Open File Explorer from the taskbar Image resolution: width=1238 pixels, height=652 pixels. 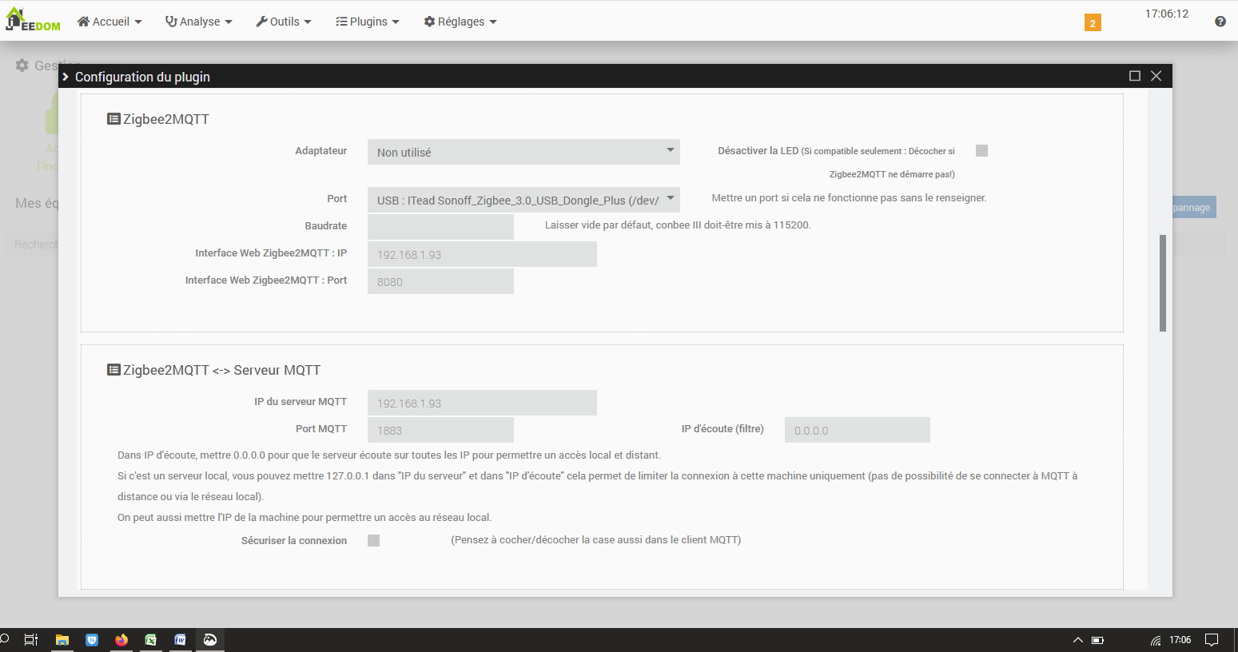click(62, 640)
